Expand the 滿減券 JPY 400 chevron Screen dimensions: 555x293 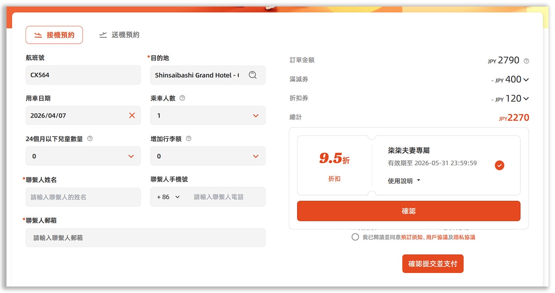click(x=526, y=80)
